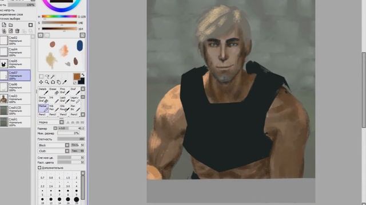Toggle second scratchpad mode button
This screenshot has height=205, width=366.
(47, 35)
